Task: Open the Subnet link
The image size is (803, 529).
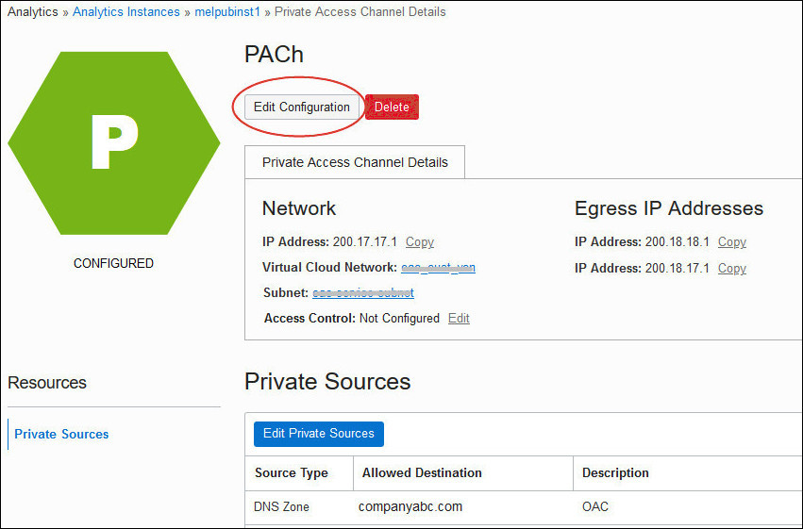Action: click(363, 293)
